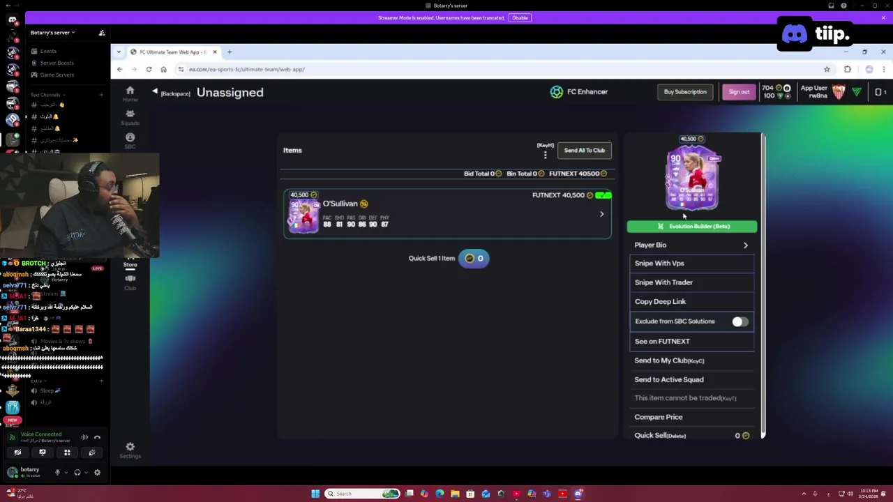Open Evolution Builder (Beta)

pos(692,227)
